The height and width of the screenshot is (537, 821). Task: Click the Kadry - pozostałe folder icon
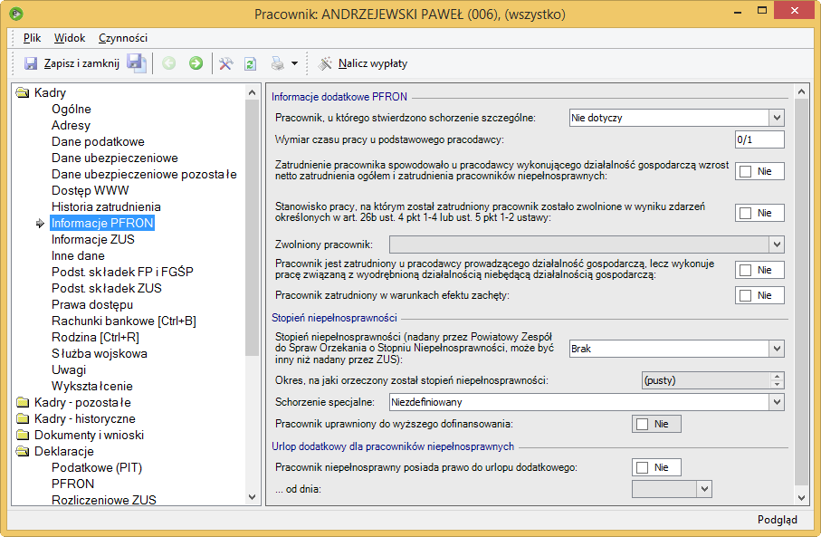coord(23,402)
